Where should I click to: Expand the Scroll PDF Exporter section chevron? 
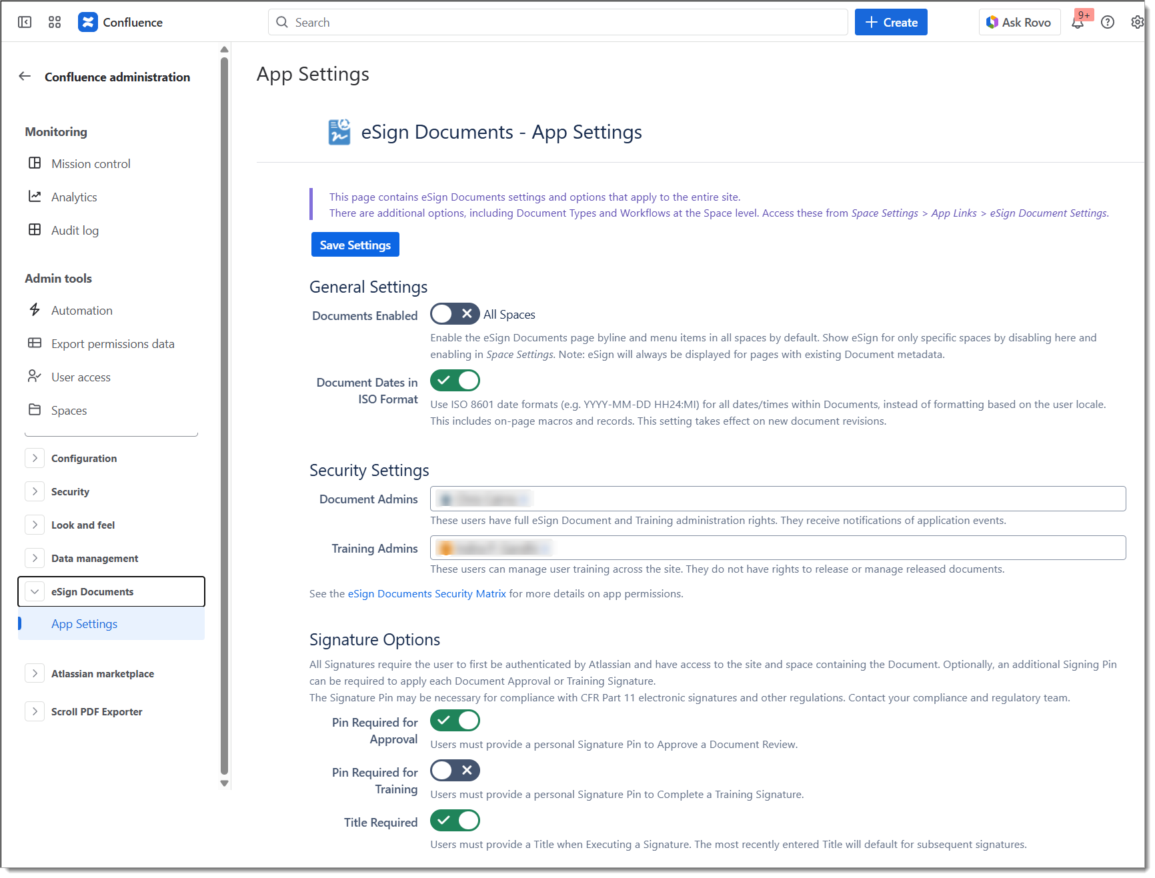(35, 711)
